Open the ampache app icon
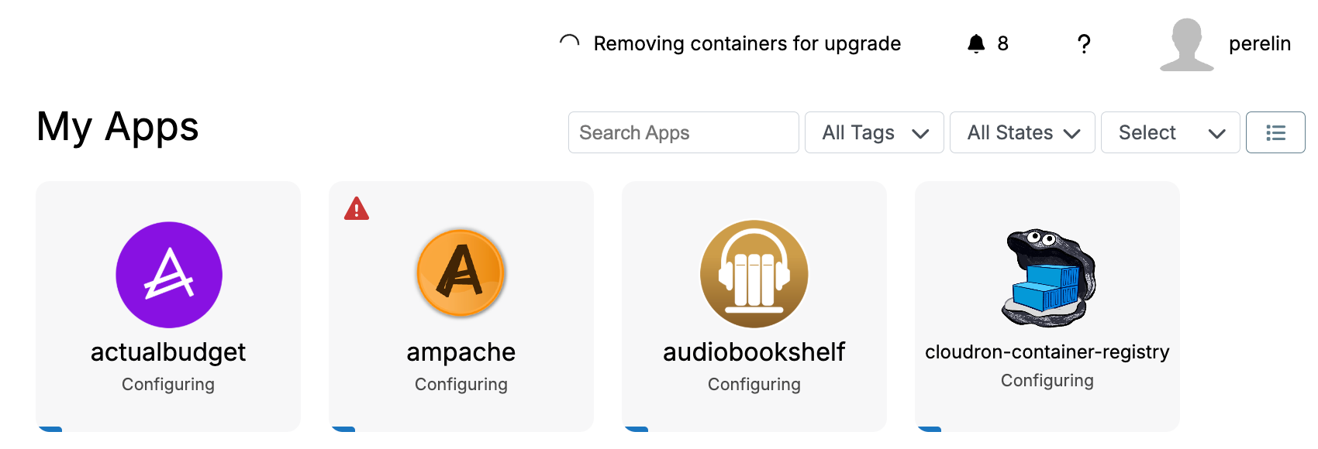 (x=461, y=273)
